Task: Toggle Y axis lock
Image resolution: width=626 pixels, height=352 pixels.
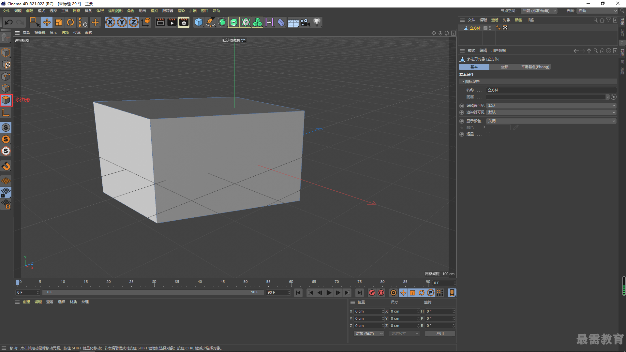Action: pos(122,22)
